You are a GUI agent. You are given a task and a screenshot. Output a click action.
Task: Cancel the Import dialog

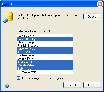click(x=92, y=85)
